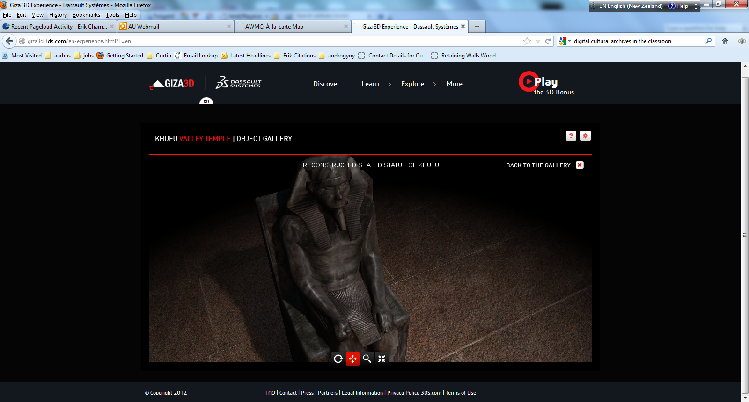
Task: Open the URL history dropdown arrow
Action: [538, 41]
